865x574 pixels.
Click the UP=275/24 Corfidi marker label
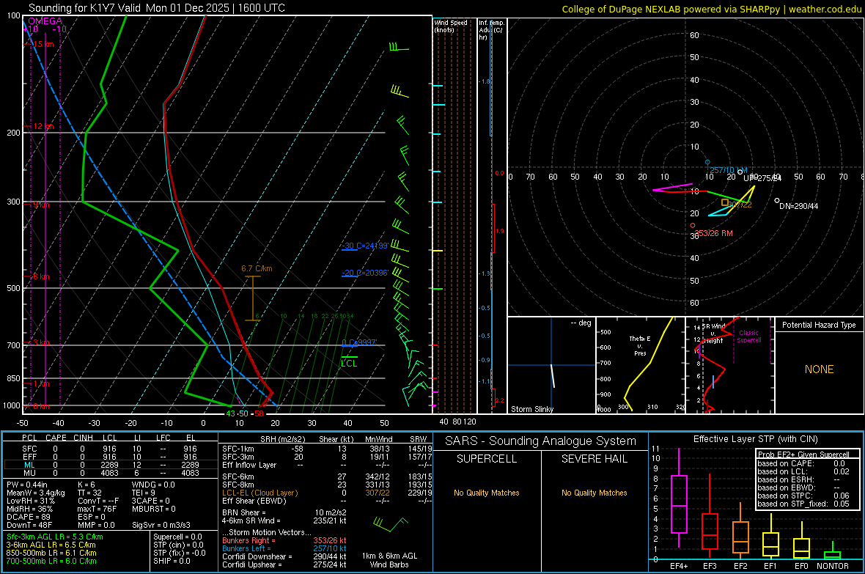pyautogui.click(x=762, y=178)
